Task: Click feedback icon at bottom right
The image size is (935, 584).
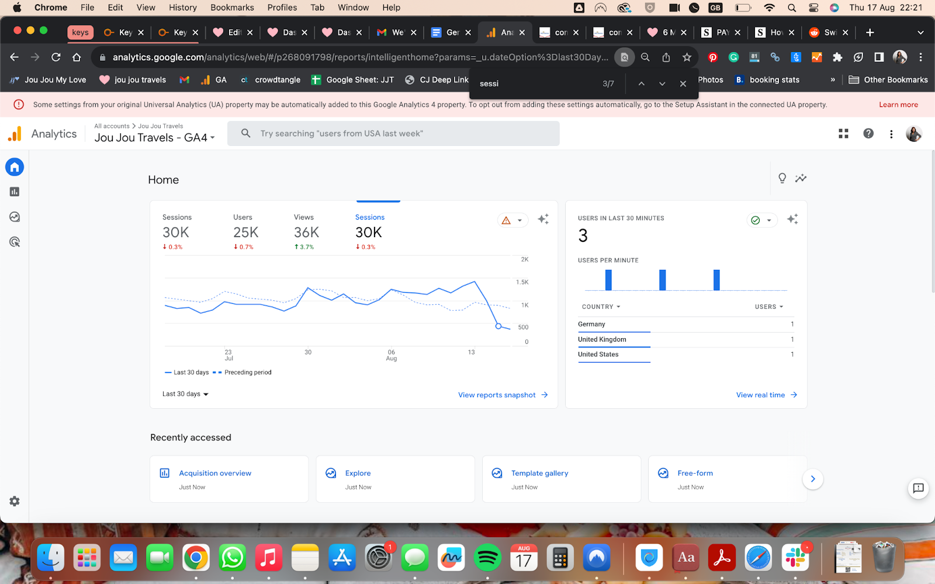Action: pyautogui.click(x=918, y=488)
